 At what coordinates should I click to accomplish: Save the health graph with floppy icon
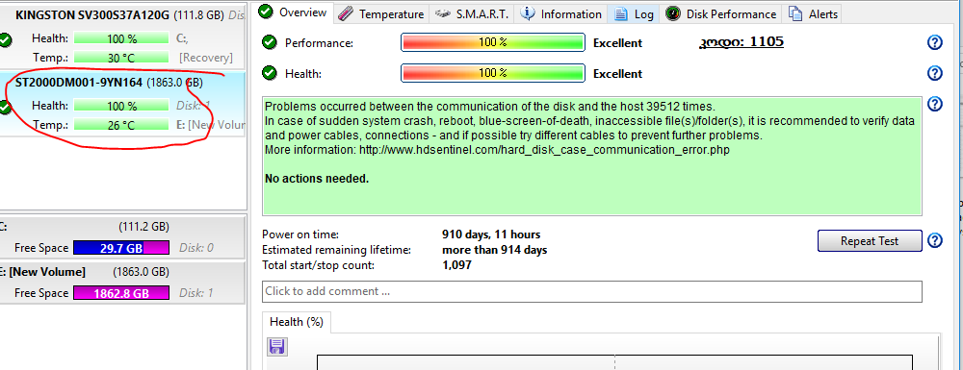click(x=276, y=347)
